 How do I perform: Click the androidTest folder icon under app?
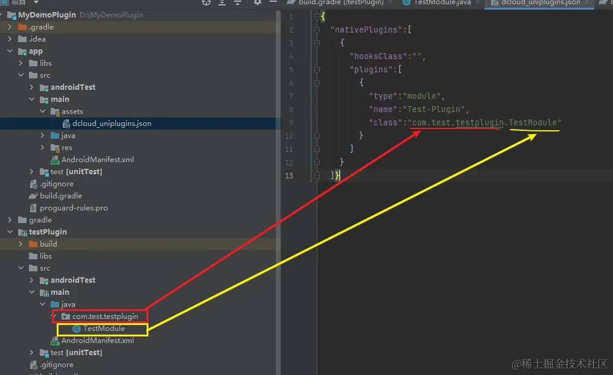pos(44,87)
